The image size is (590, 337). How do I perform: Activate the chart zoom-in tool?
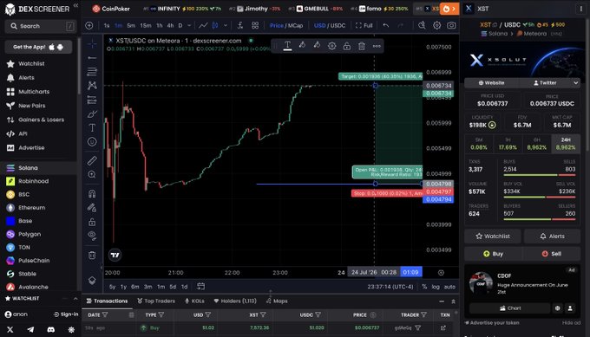(x=92, y=174)
